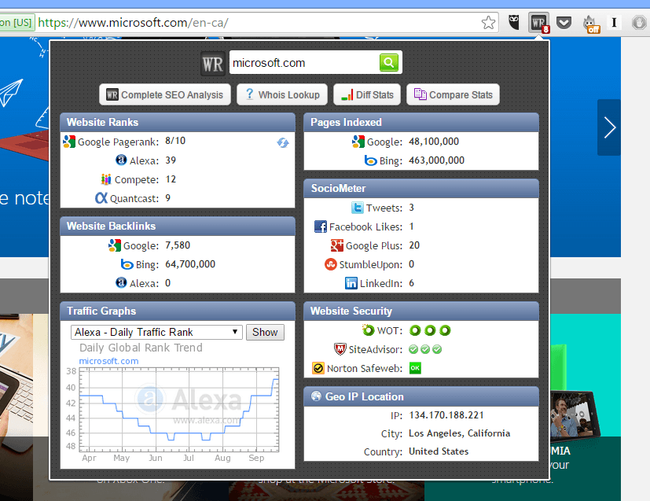Click the IP address '134.170.188.221'
650x501 pixels.
click(446, 415)
